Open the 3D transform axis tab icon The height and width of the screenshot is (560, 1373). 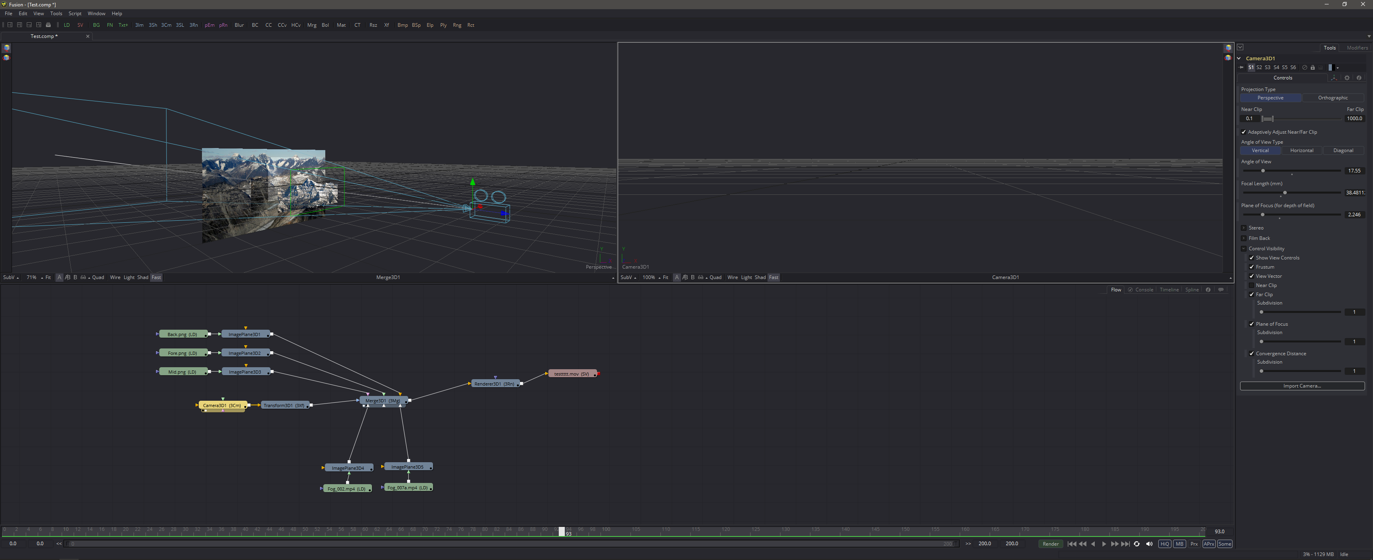[x=1334, y=78]
